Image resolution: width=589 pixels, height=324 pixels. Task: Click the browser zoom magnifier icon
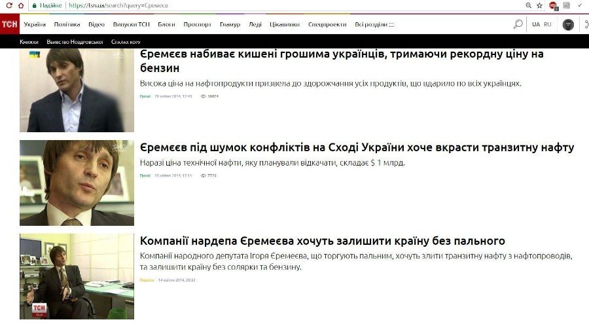[x=528, y=5]
